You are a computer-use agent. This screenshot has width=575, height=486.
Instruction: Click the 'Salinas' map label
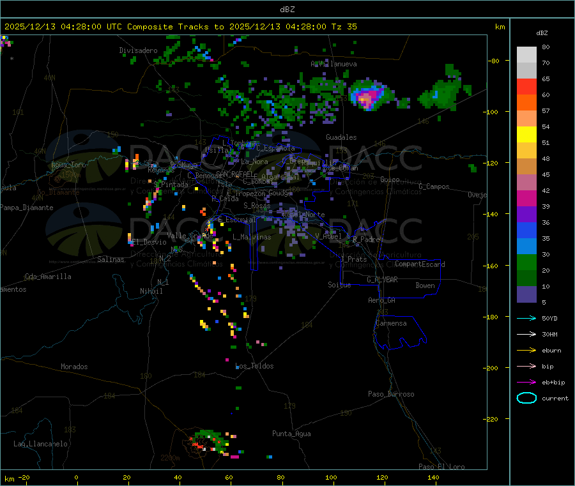(111, 259)
